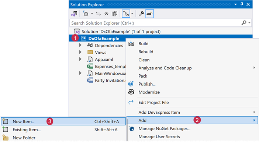The height and width of the screenshot is (142, 259).
Task: Select Dependencies in the tree
Action: (x=109, y=46)
